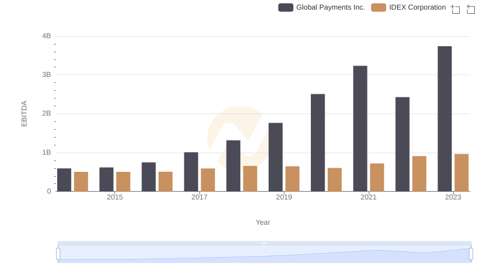The height and width of the screenshot is (277, 482).
Task: Select Global Payments 2018 bar
Action: (x=233, y=166)
